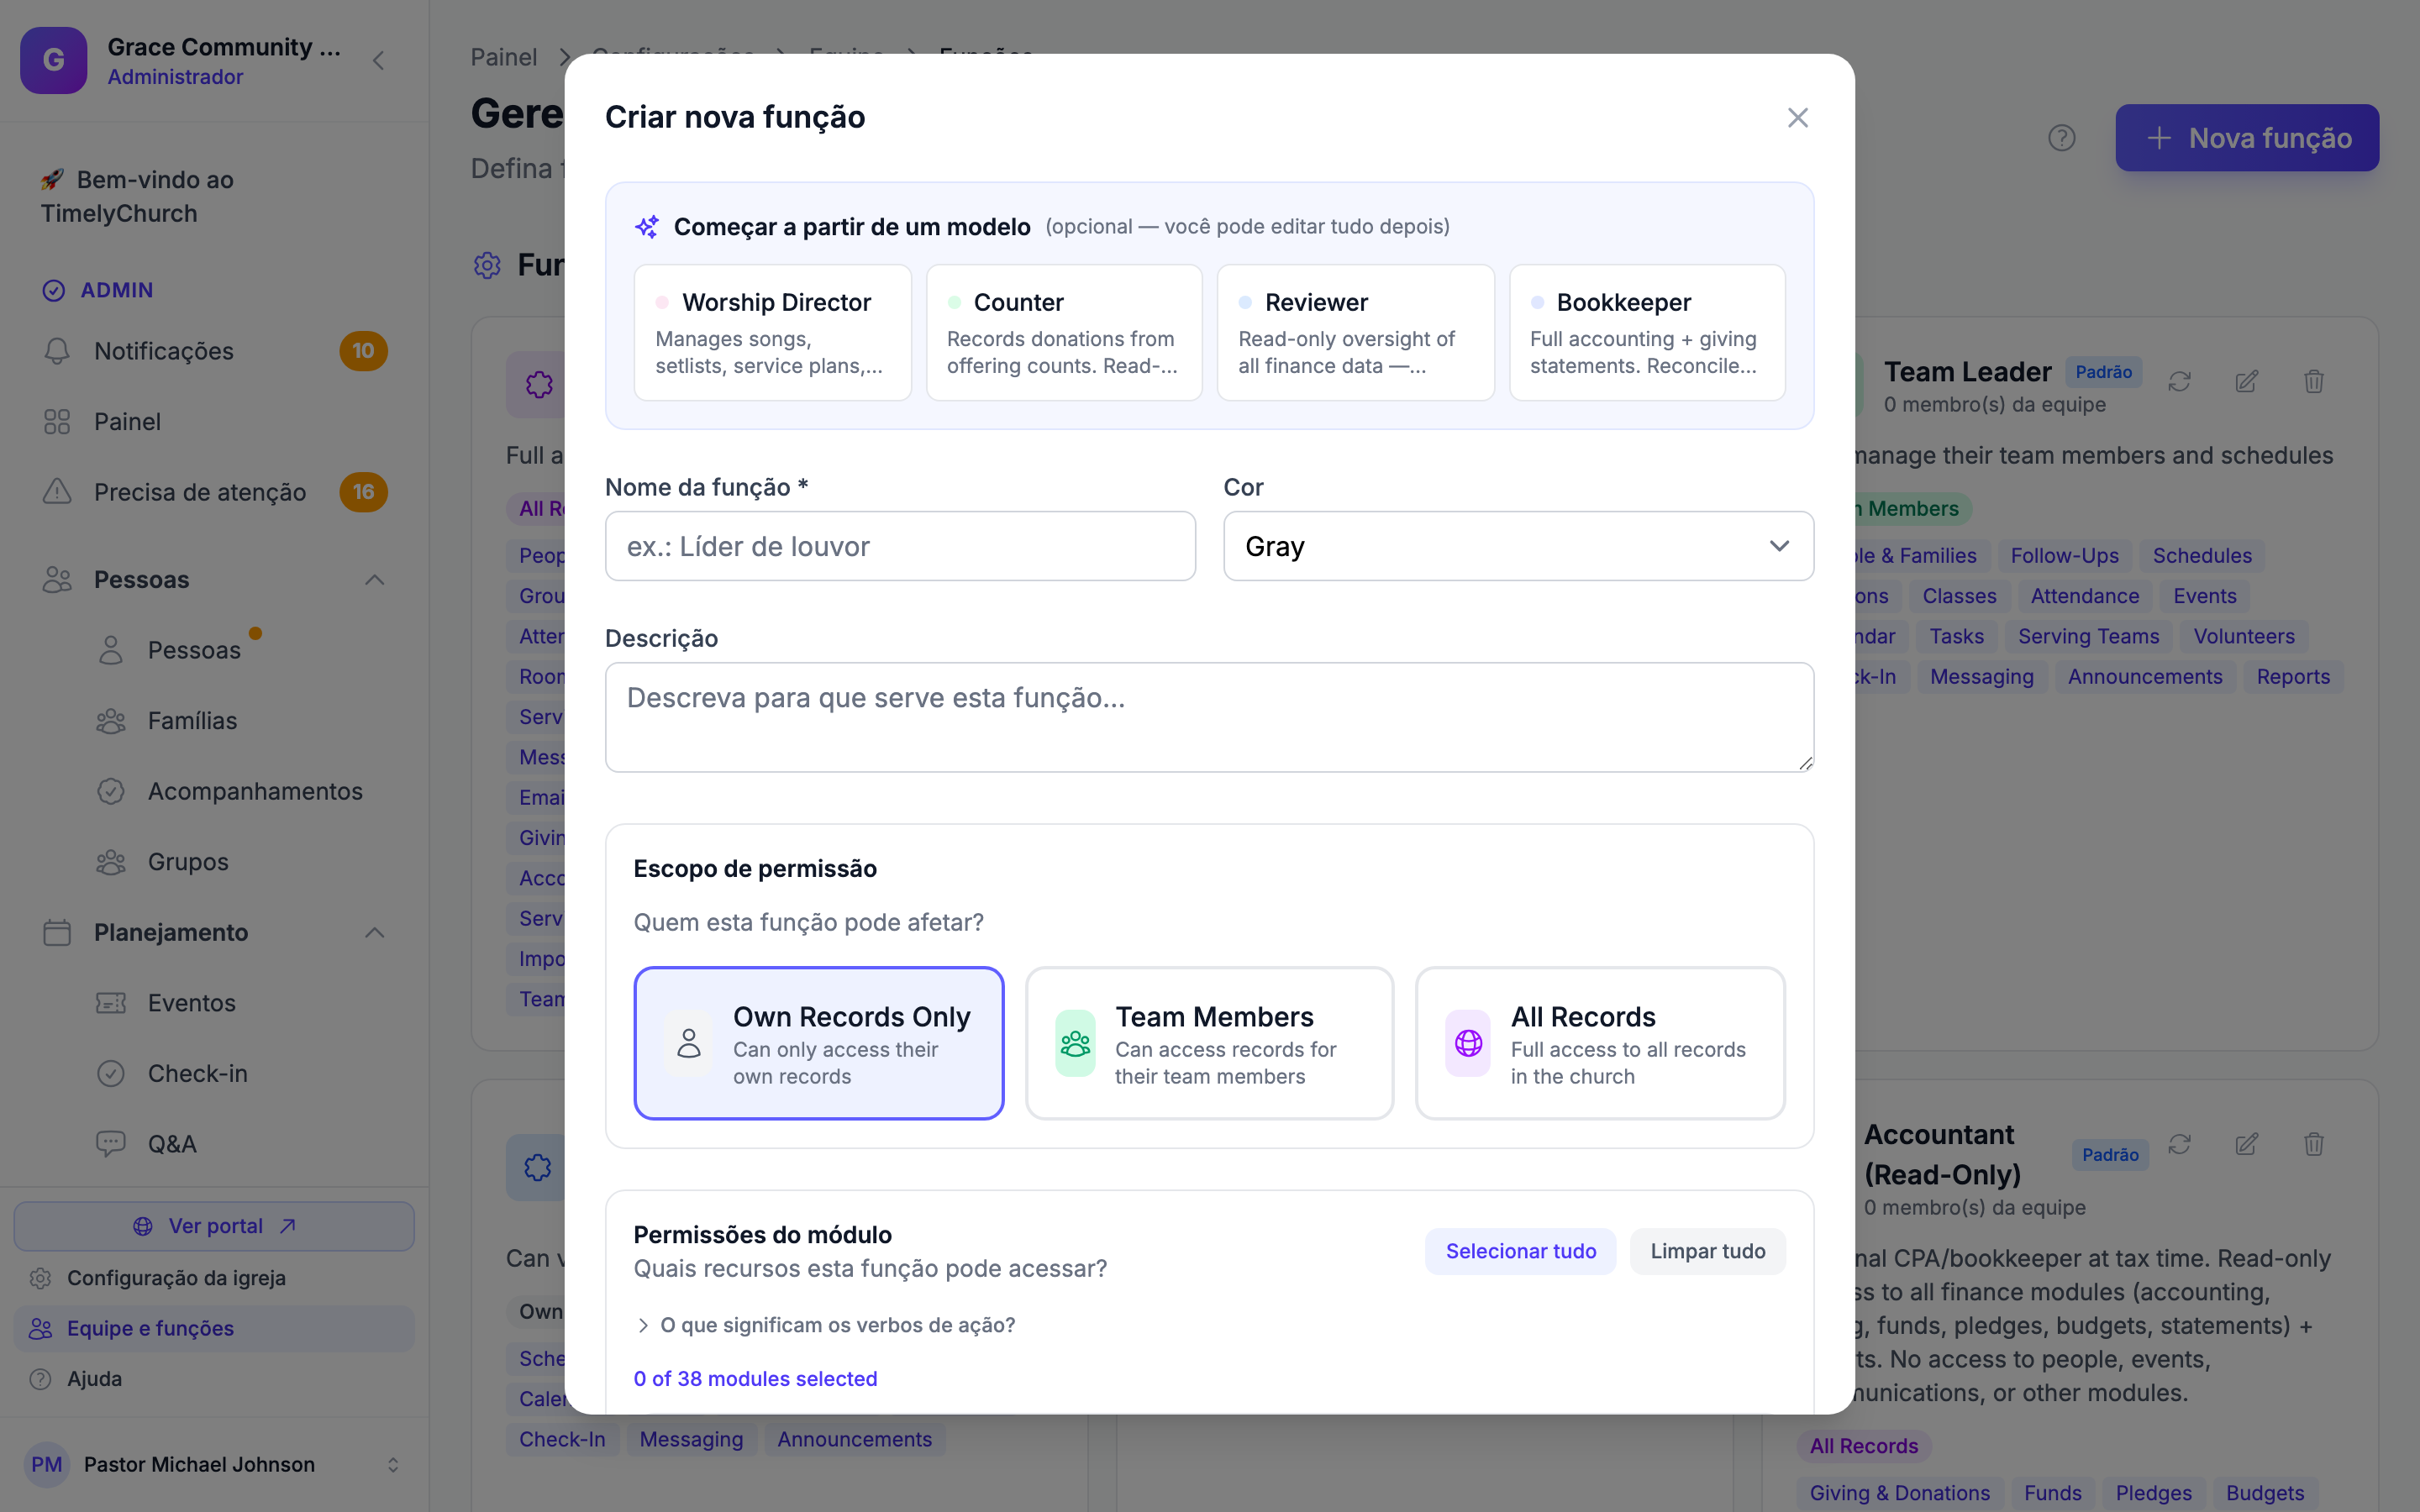Edit the Team Leader role
Viewport: 2420px width, 1512px height.
(2246, 381)
